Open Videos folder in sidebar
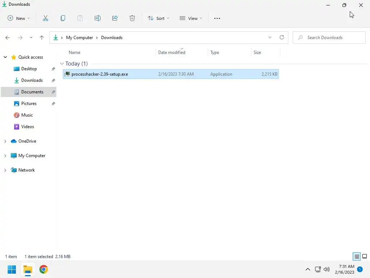370x278 pixels. (x=27, y=127)
